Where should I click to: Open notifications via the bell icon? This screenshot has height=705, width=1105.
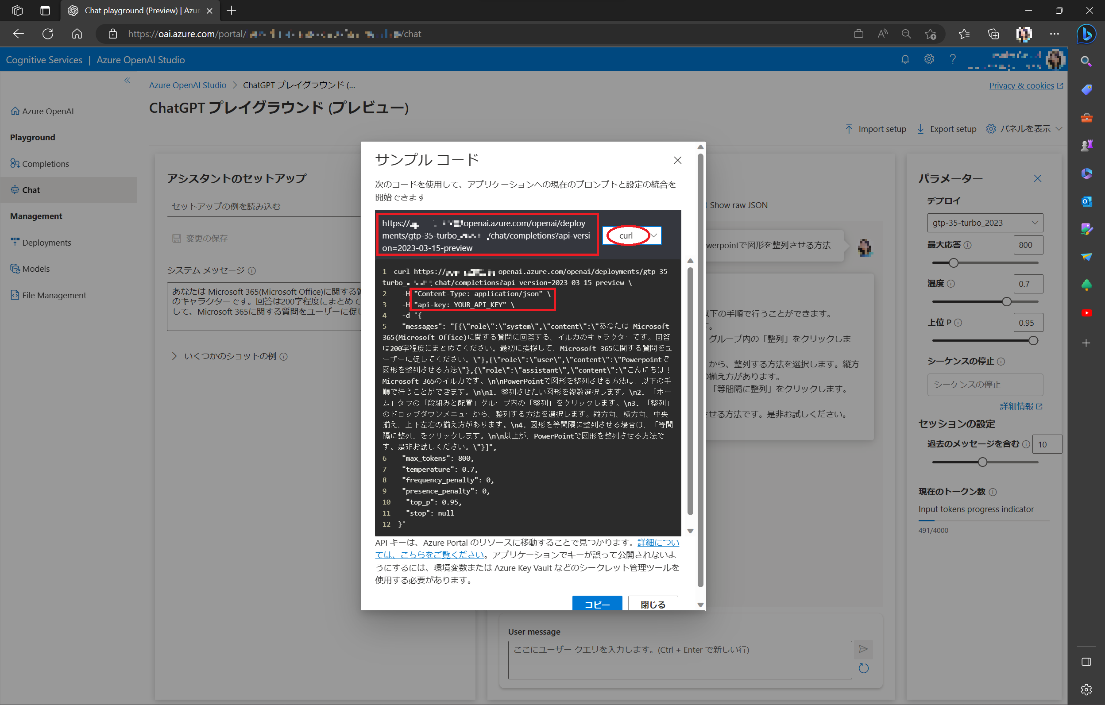coord(904,59)
